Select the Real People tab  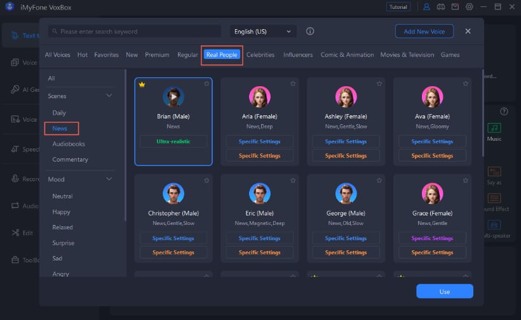click(x=222, y=54)
